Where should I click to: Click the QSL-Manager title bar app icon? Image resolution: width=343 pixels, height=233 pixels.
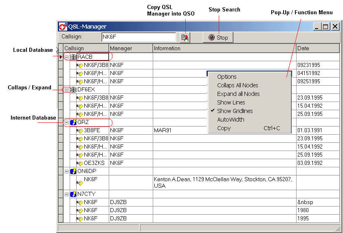click(x=63, y=27)
